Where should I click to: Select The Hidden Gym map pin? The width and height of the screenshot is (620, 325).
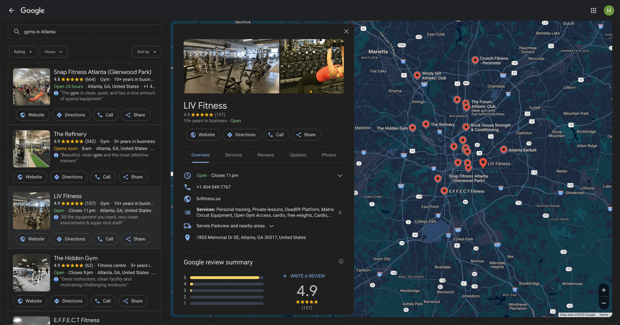[412, 127]
